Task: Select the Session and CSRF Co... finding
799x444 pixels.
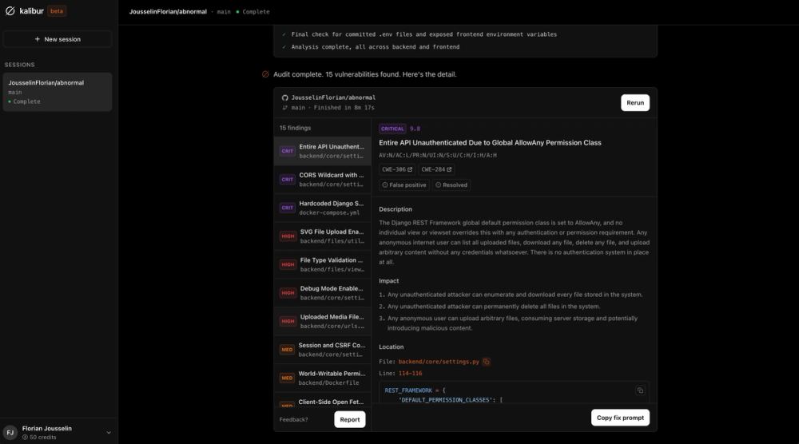Action: 323,350
